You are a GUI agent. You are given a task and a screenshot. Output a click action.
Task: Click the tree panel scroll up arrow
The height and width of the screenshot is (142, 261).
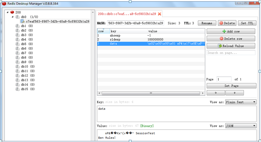(93, 12)
